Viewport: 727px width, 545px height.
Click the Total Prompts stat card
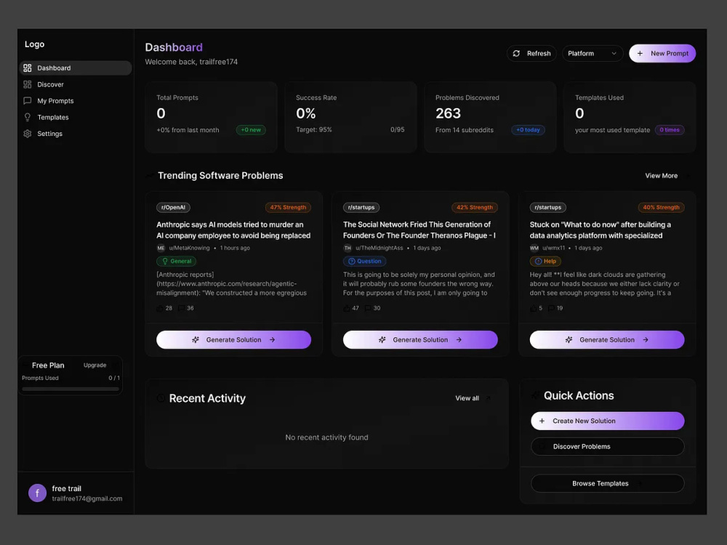[x=211, y=117]
